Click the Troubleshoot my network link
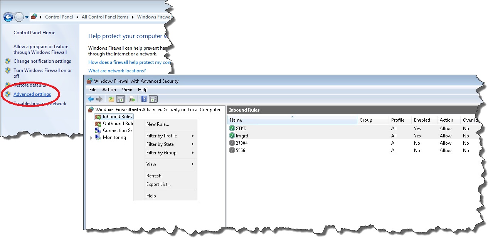Viewport: 488px width, 239px height. coord(40,104)
